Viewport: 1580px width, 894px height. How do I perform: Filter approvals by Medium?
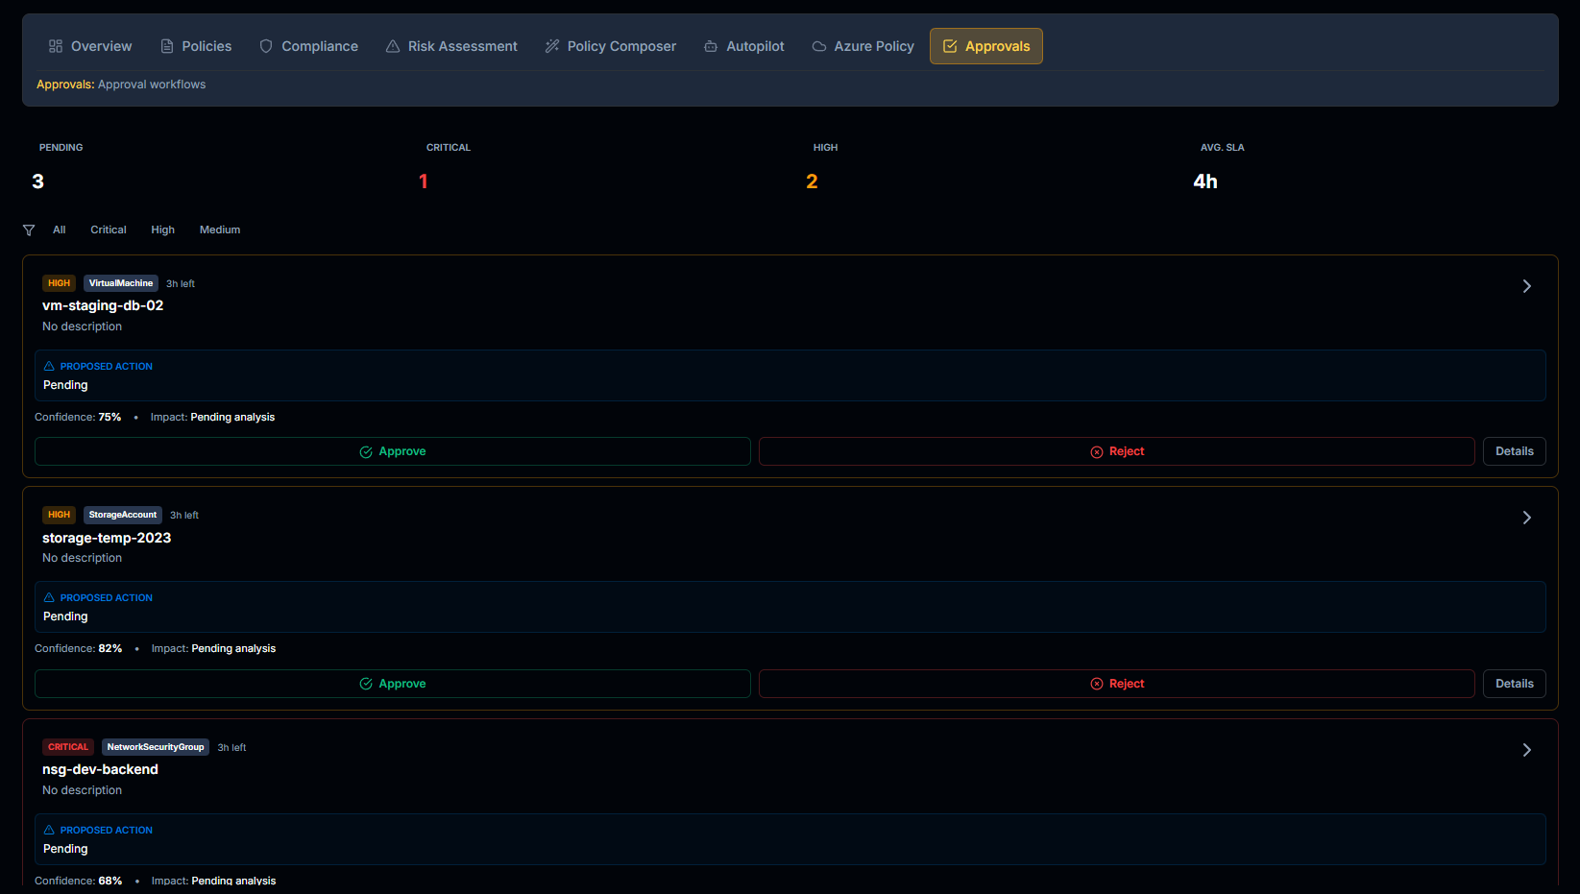point(220,230)
